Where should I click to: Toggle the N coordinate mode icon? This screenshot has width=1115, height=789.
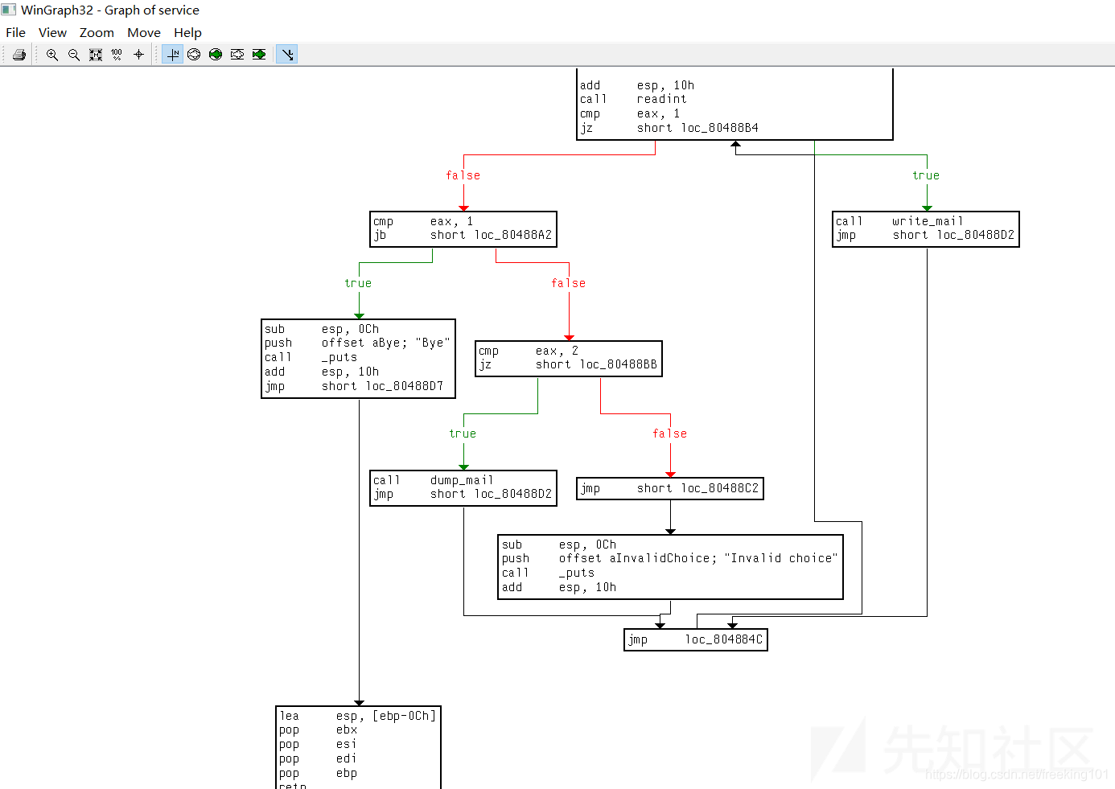click(x=173, y=55)
